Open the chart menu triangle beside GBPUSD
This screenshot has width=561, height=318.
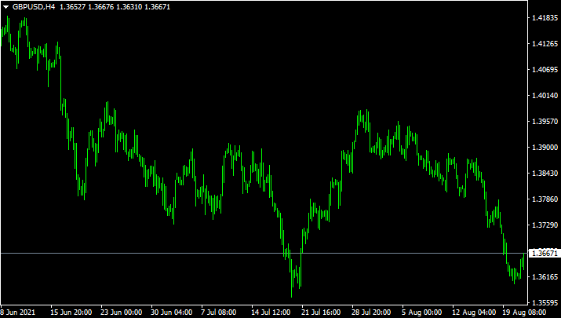[5, 7]
